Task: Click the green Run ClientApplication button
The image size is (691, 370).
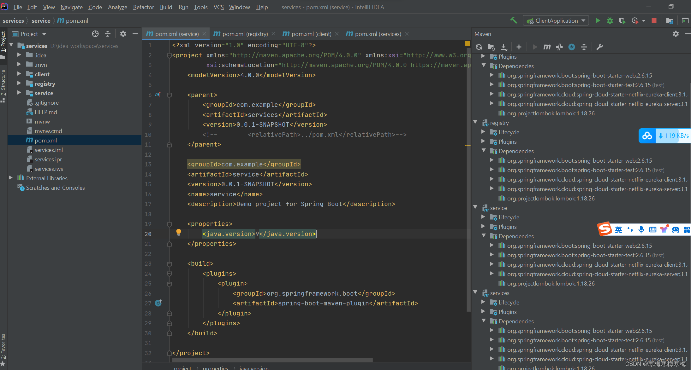Action: [x=598, y=21]
